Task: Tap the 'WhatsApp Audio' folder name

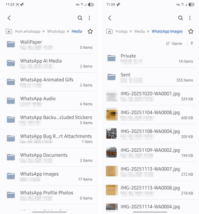Action: coord(38,99)
